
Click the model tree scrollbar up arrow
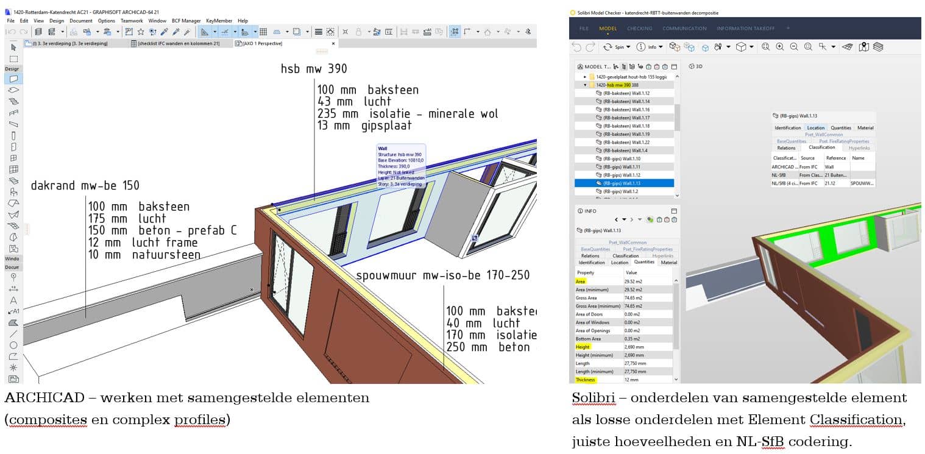[677, 76]
